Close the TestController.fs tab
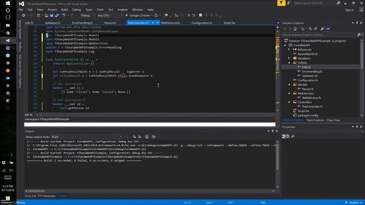Viewport: 365px width, 205px height. [157, 23]
